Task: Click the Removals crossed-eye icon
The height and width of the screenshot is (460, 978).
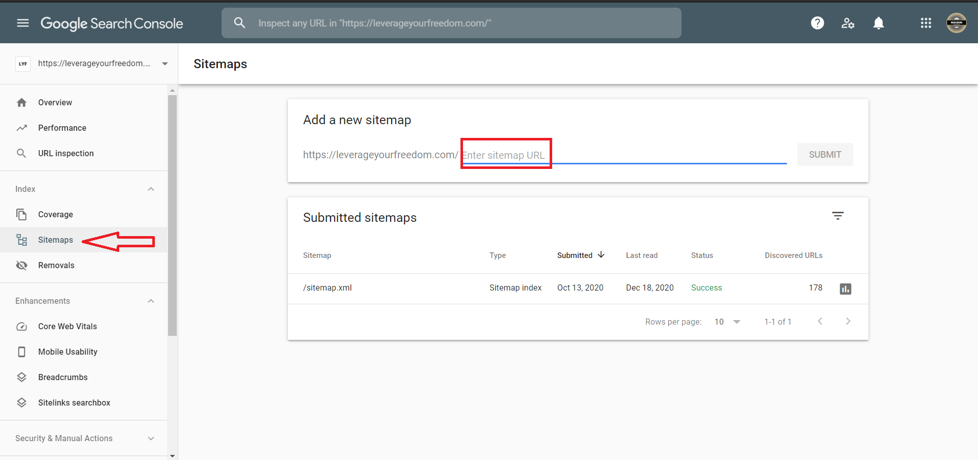Action: coord(21,265)
